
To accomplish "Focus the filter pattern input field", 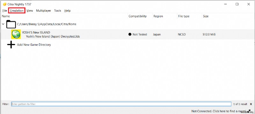I will pyautogui.click(x=121, y=104).
